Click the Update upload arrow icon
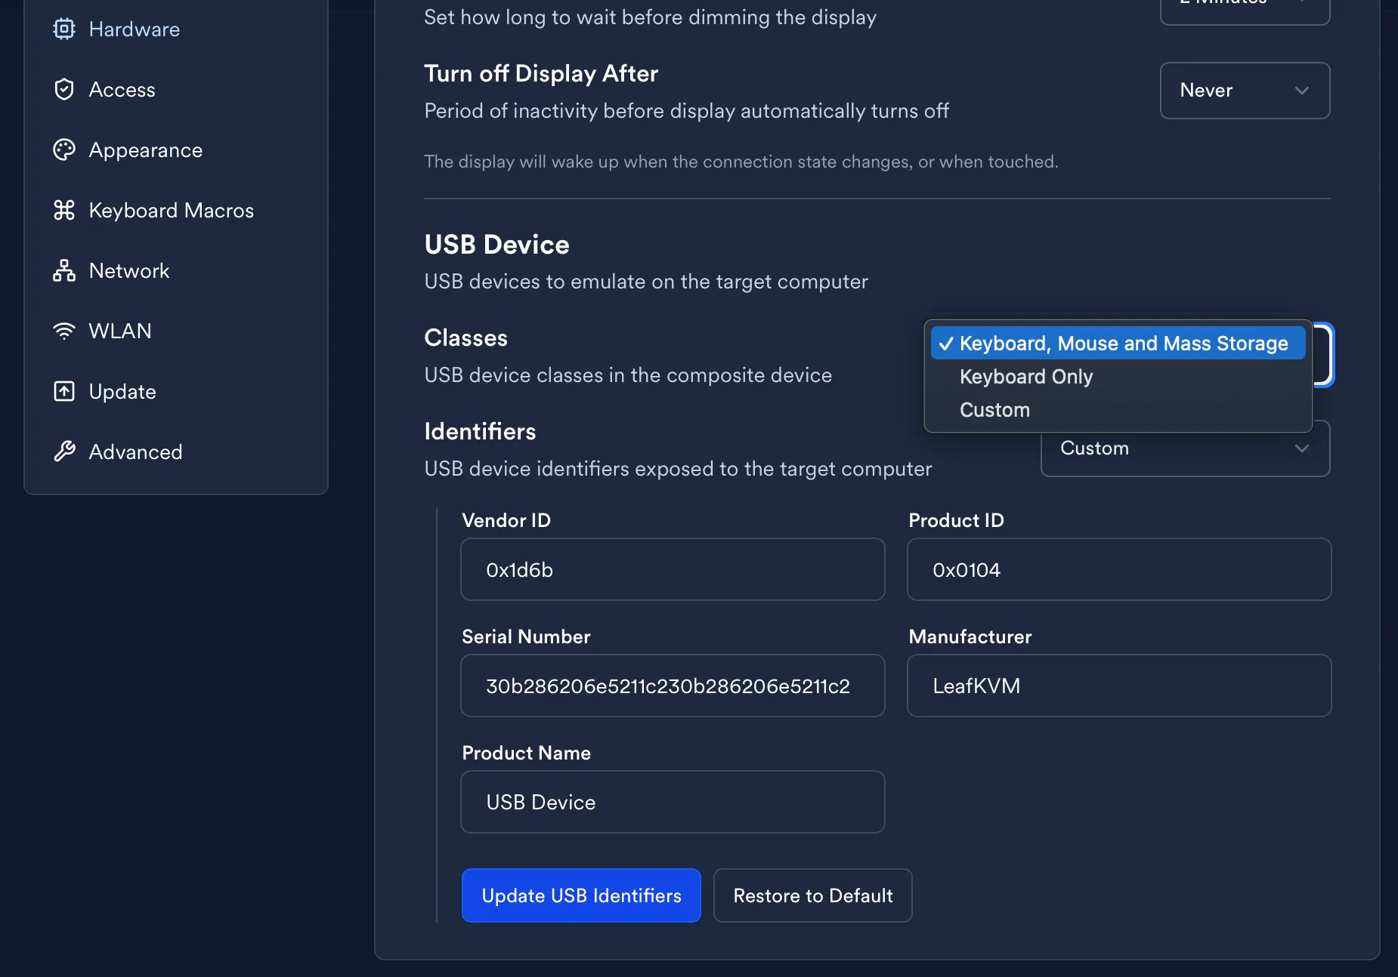The height and width of the screenshot is (977, 1398). click(x=64, y=391)
